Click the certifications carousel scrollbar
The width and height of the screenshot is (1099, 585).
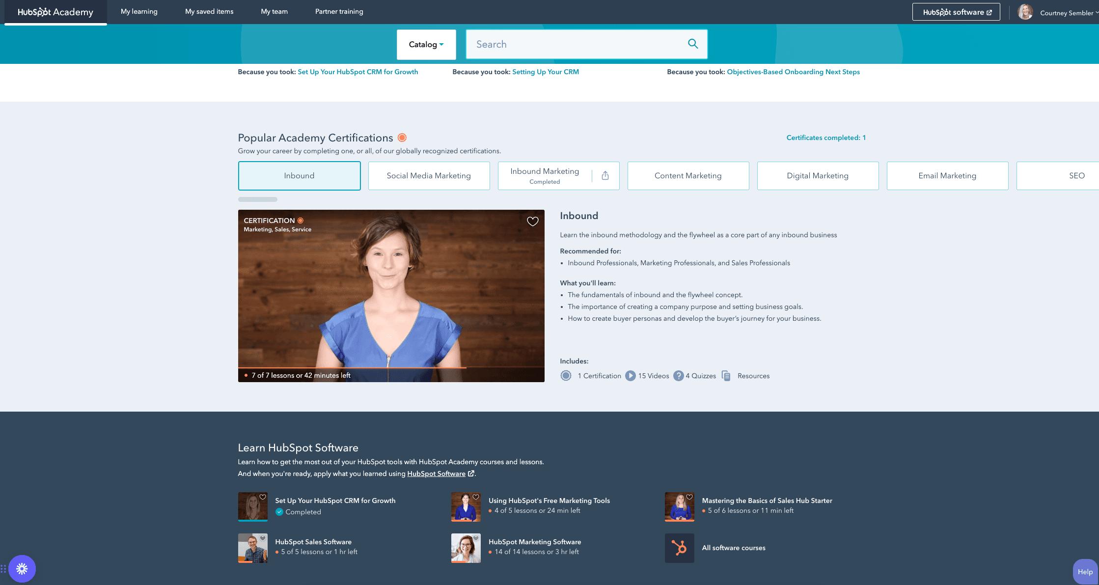258,199
